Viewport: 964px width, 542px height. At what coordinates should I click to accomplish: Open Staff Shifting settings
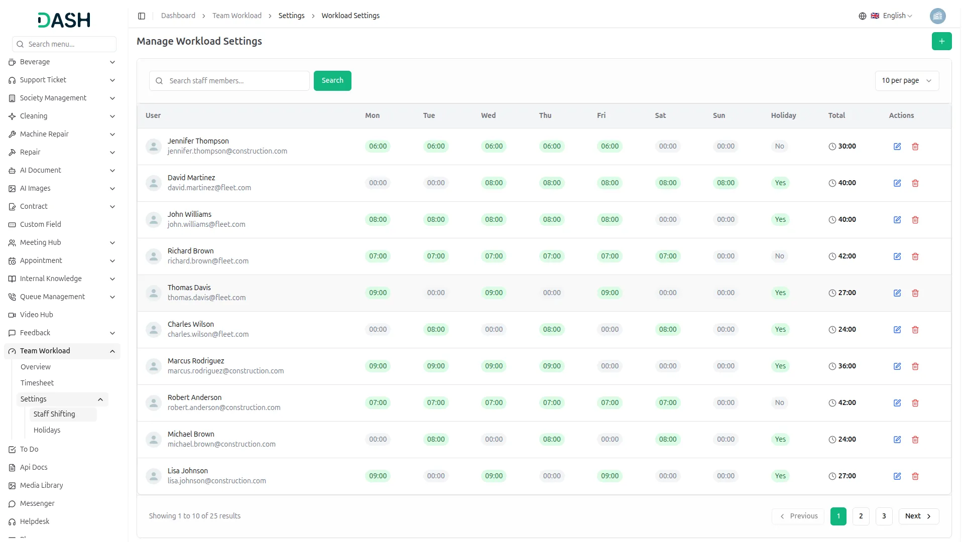pos(54,414)
